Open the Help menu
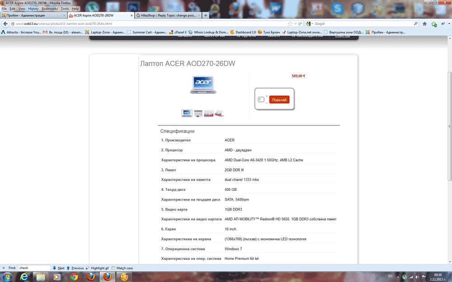 click(75, 9)
